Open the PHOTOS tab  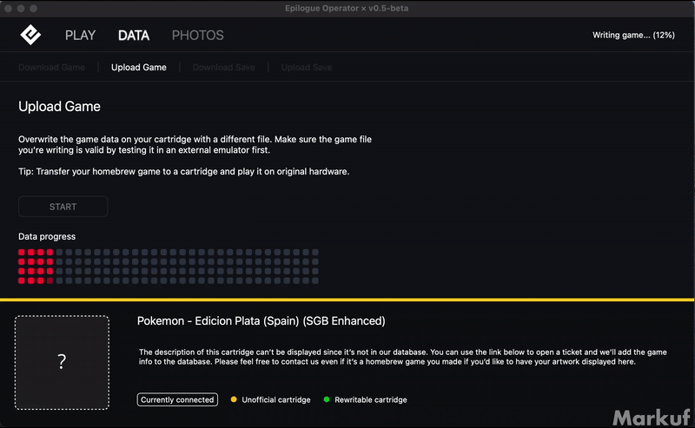[x=198, y=36]
